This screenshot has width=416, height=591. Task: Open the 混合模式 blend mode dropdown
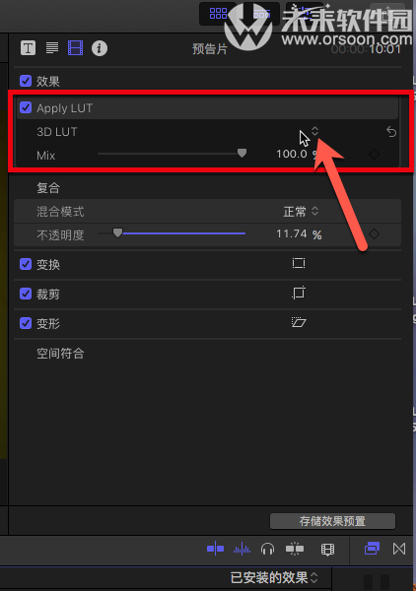pyautogui.click(x=301, y=212)
